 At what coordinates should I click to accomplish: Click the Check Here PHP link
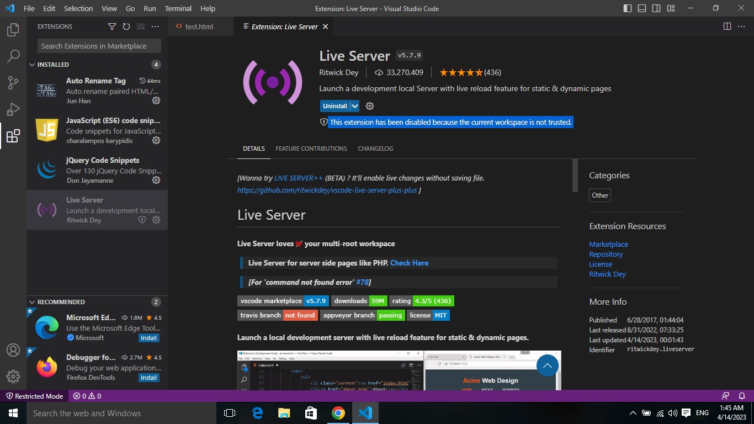[x=409, y=263]
